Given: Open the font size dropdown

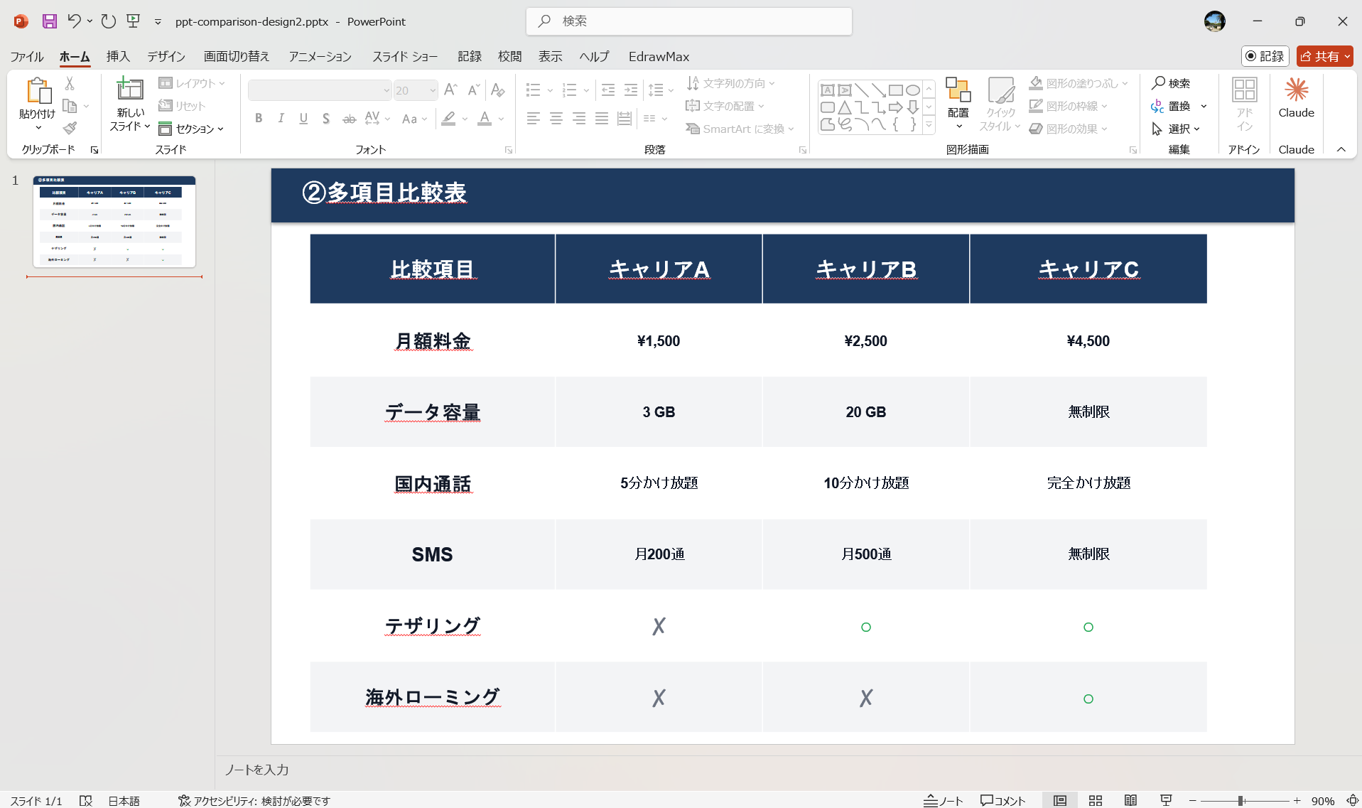Looking at the screenshot, I should pyautogui.click(x=432, y=90).
